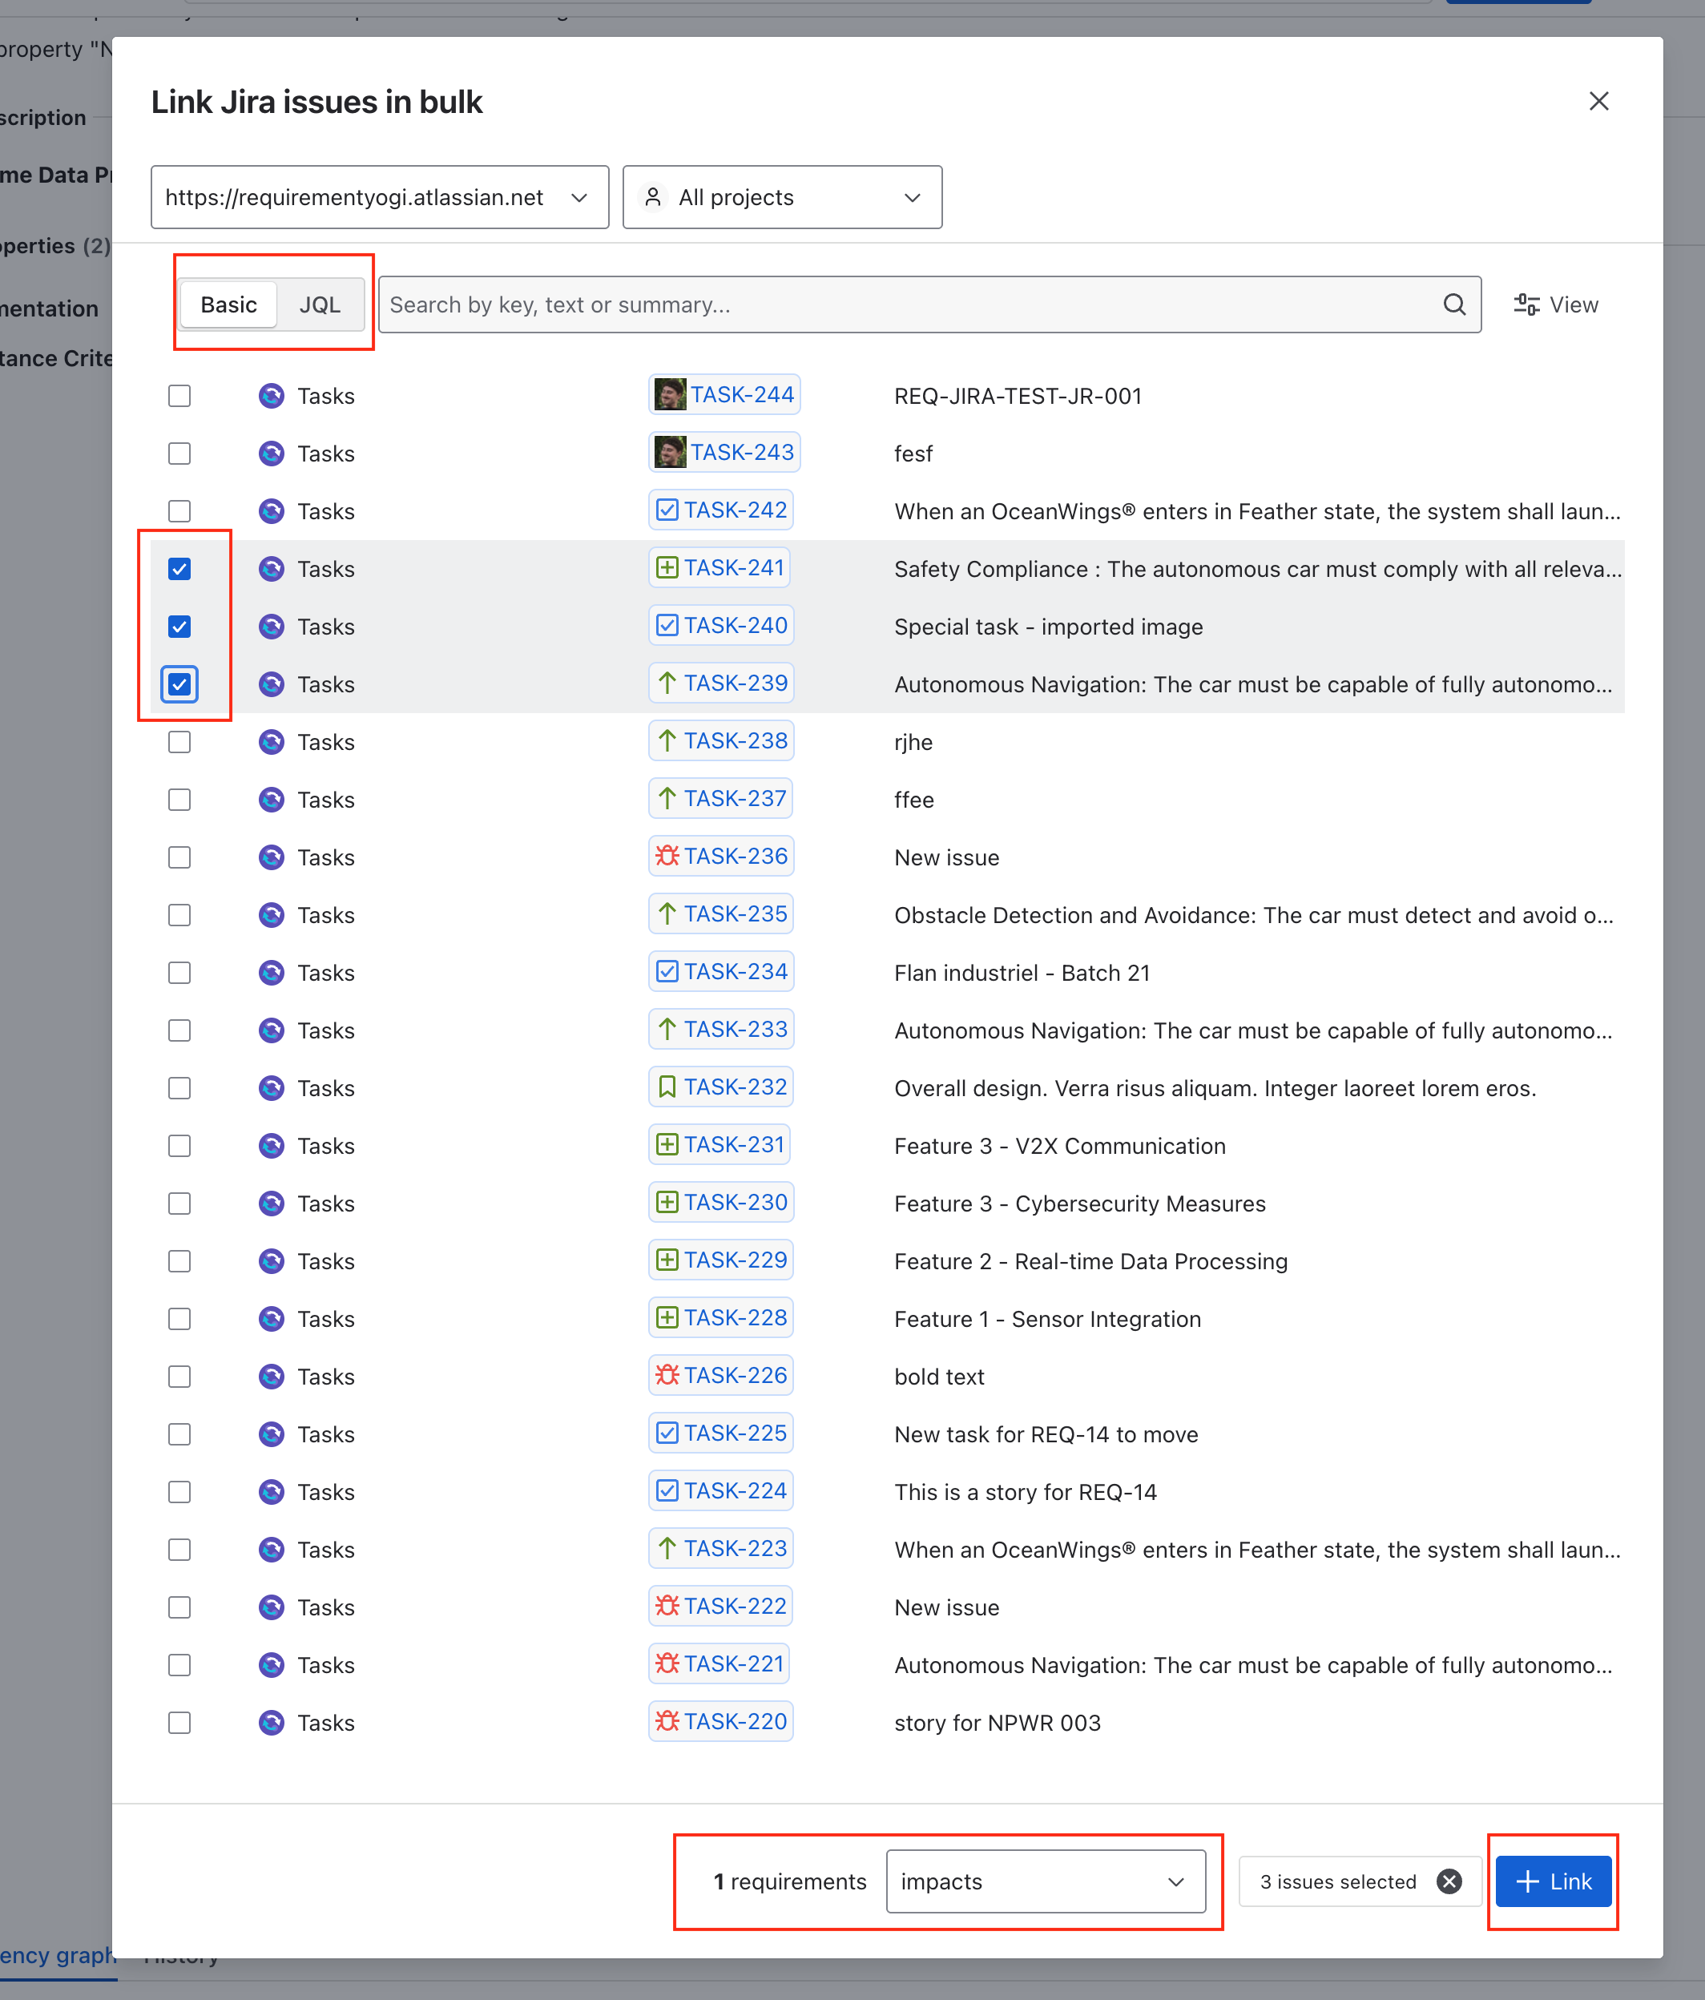Check the TASK-244 row checkbox
This screenshot has width=1705, height=2000.
click(179, 396)
